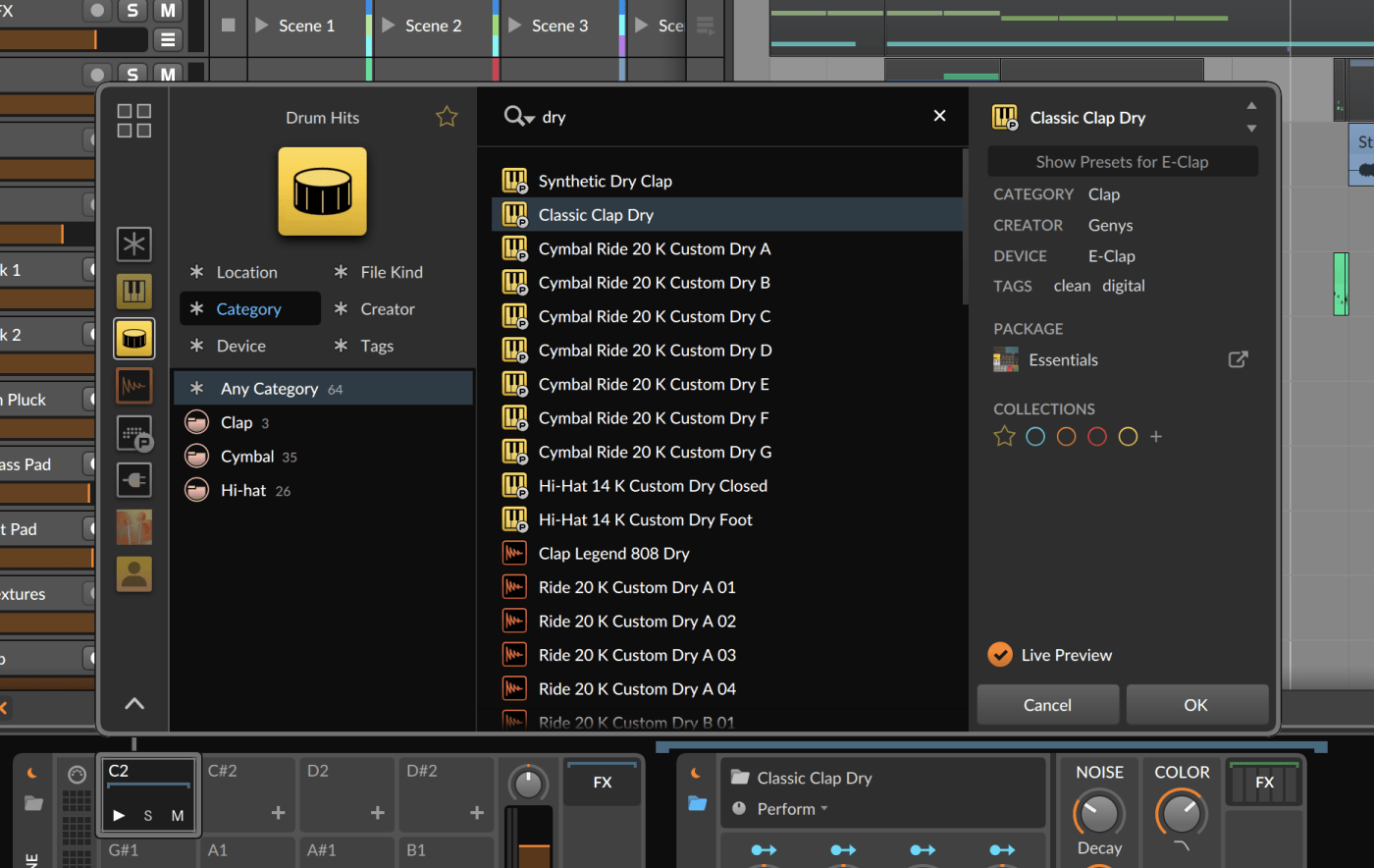Screen dimensions: 1374x868
Task: Select the Cymbal category
Action: click(x=324, y=457)
